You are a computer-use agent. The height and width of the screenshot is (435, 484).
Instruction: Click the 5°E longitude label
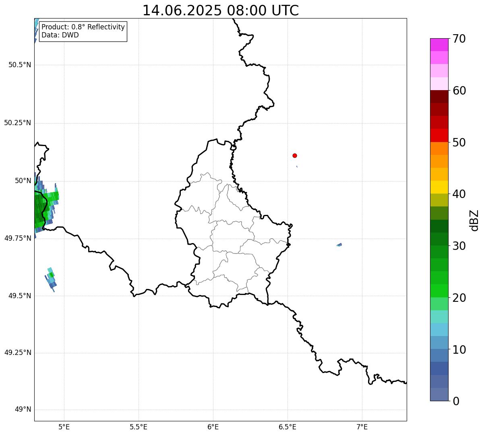[64, 427]
